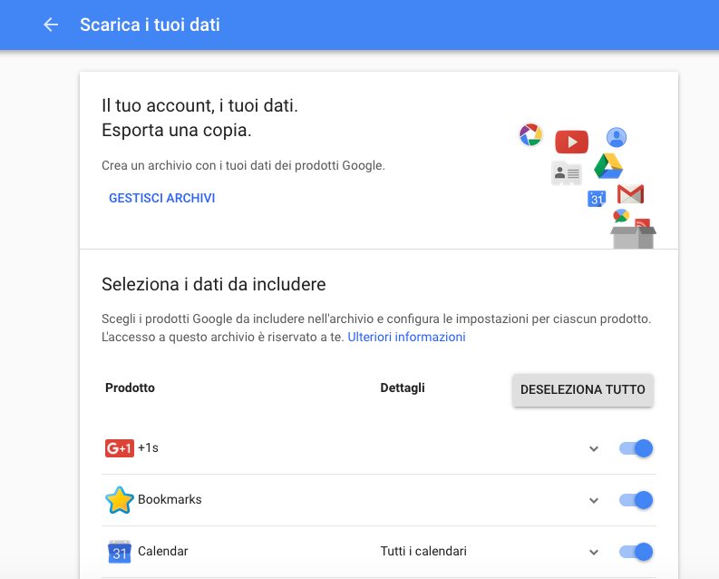Click the Bookmarks star icon
719x579 pixels.
119,500
